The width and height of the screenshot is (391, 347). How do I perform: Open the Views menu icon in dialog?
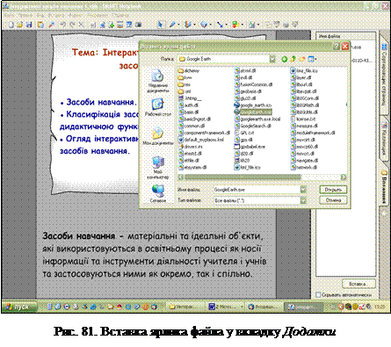[x=311, y=59]
